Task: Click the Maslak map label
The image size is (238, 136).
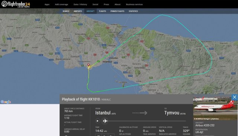Action: pos(112,46)
